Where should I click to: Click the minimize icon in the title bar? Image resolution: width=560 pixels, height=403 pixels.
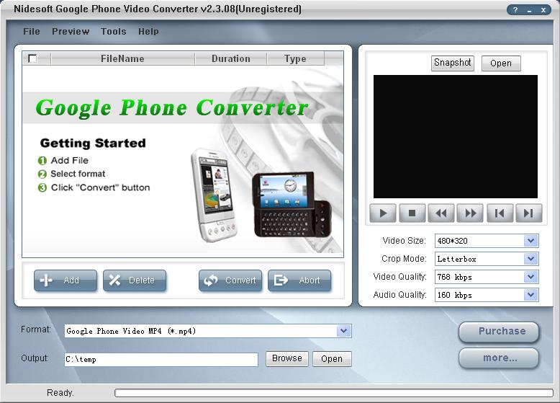529,9
